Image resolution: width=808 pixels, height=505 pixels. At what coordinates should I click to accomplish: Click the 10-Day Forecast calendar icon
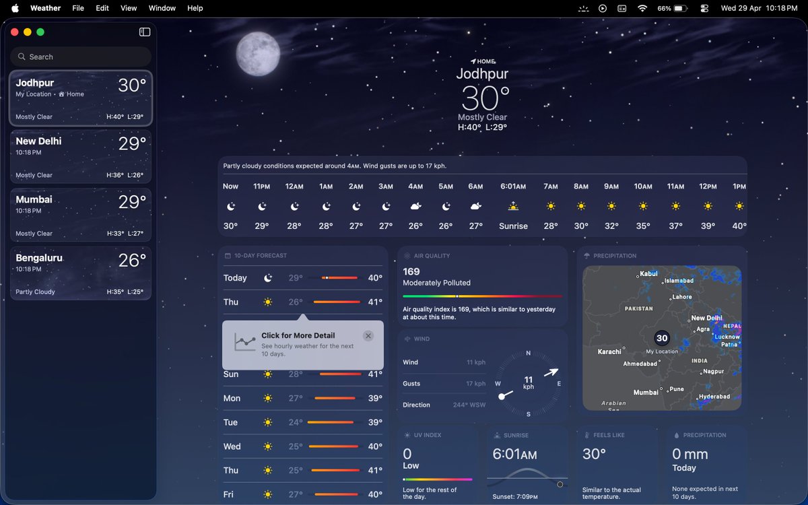[228, 256]
